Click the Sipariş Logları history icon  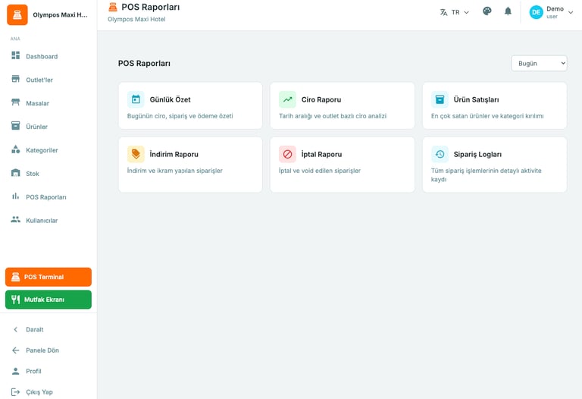pos(440,154)
